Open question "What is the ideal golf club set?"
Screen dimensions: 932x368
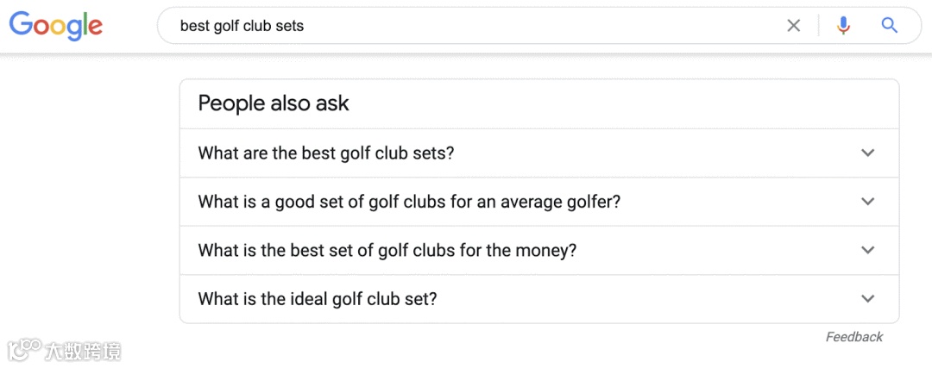click(318, 299)
